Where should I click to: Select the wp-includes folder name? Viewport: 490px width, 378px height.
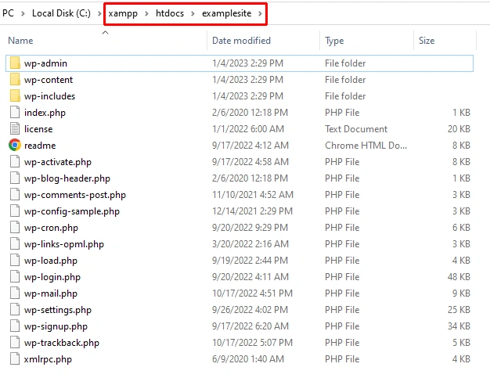click(x=49, y=96)
